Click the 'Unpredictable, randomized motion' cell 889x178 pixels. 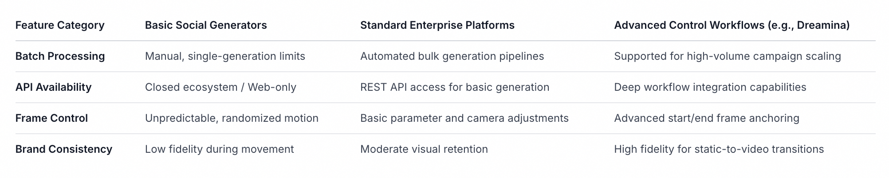coord(232,118)
